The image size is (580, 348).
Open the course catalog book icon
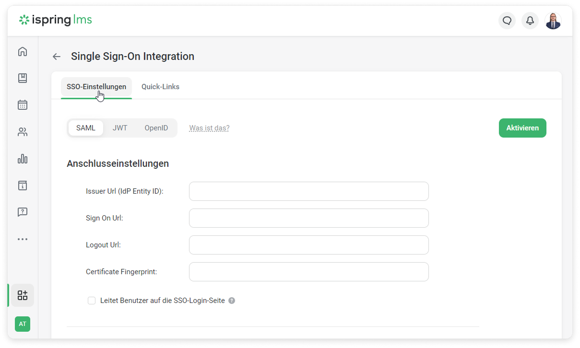[x=23, y=78]
